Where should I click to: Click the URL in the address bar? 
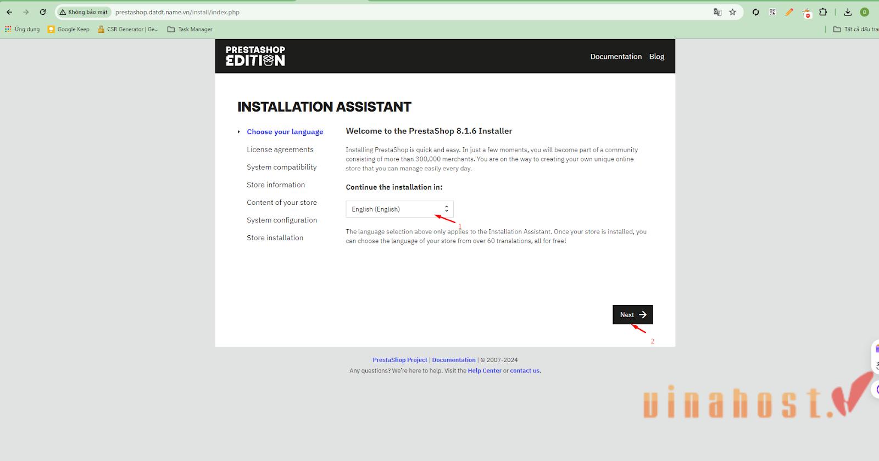coord(177,12)
